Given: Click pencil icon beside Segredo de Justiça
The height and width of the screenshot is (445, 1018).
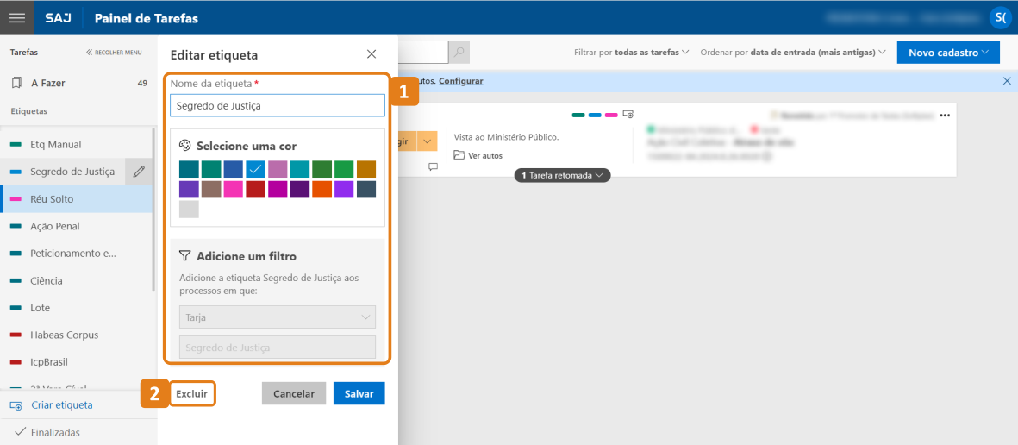Looking at the screenshot, I should click(x=139, y=172).
